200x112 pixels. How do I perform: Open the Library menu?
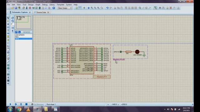(x=52, y=5)
